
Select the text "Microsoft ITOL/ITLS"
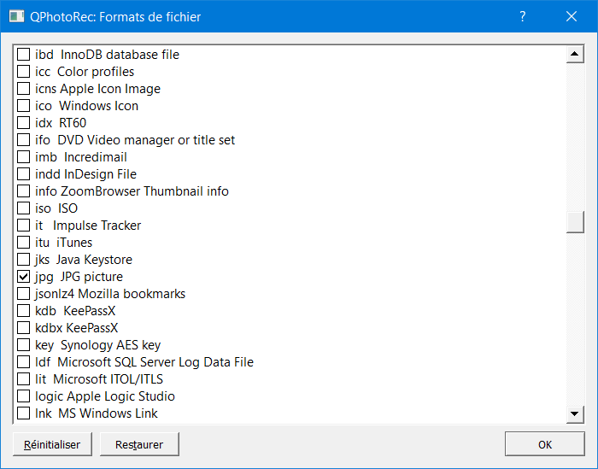[108, 379]
